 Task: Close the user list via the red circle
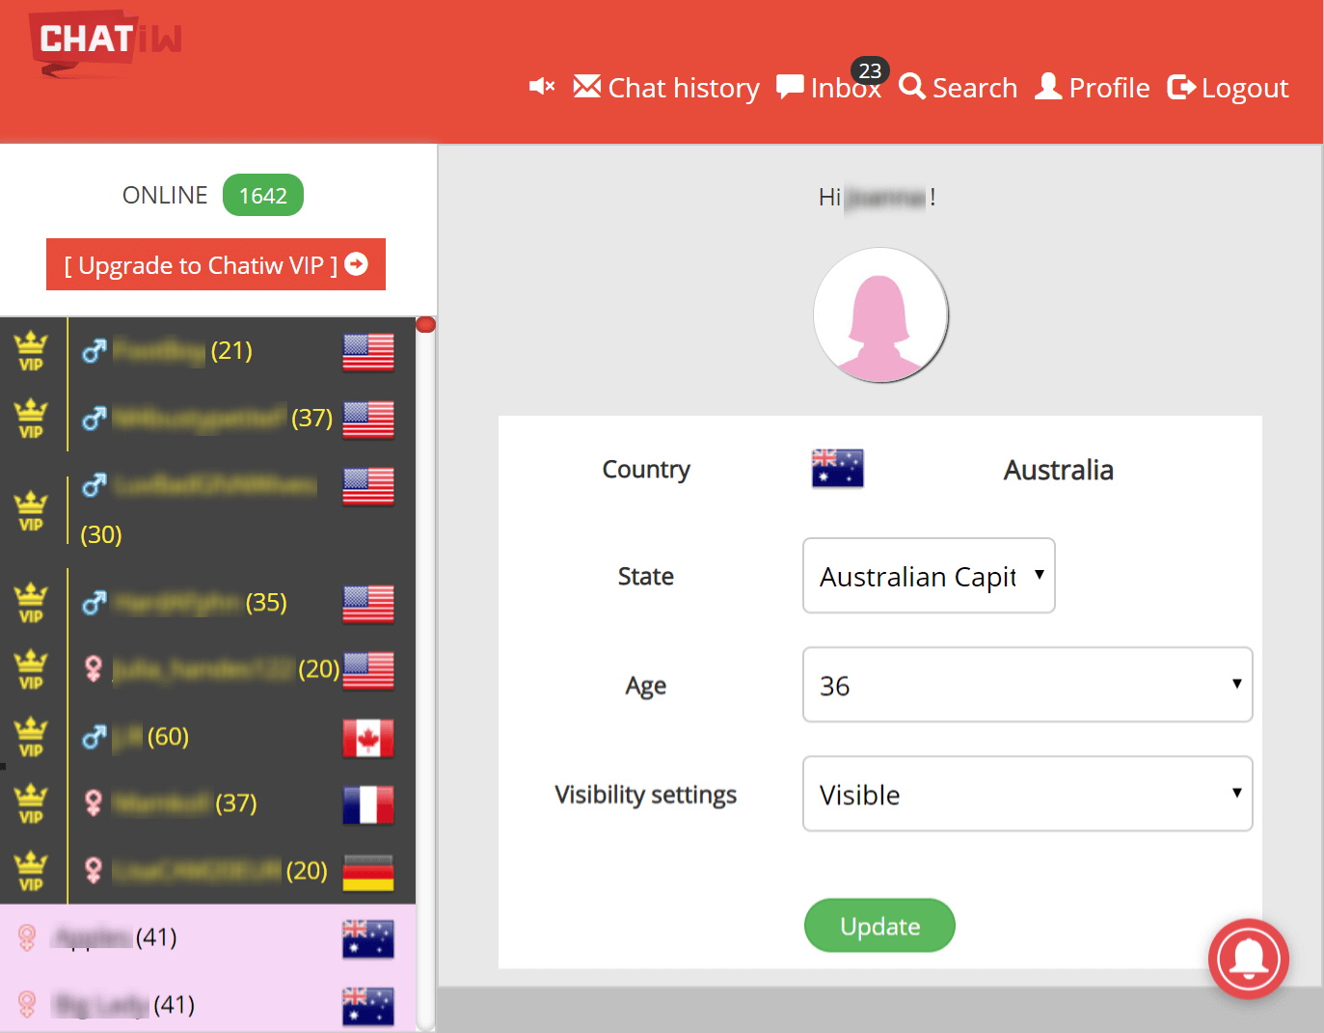(x=425, y=324)
